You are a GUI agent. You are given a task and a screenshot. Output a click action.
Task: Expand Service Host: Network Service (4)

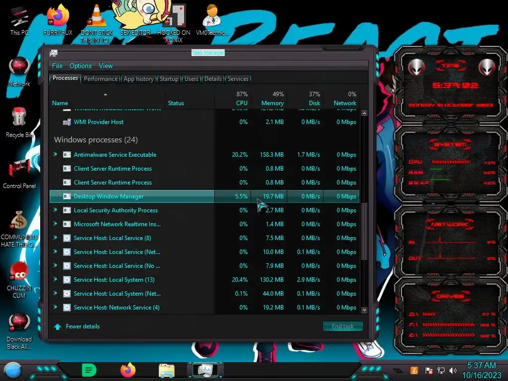[55, 307]
